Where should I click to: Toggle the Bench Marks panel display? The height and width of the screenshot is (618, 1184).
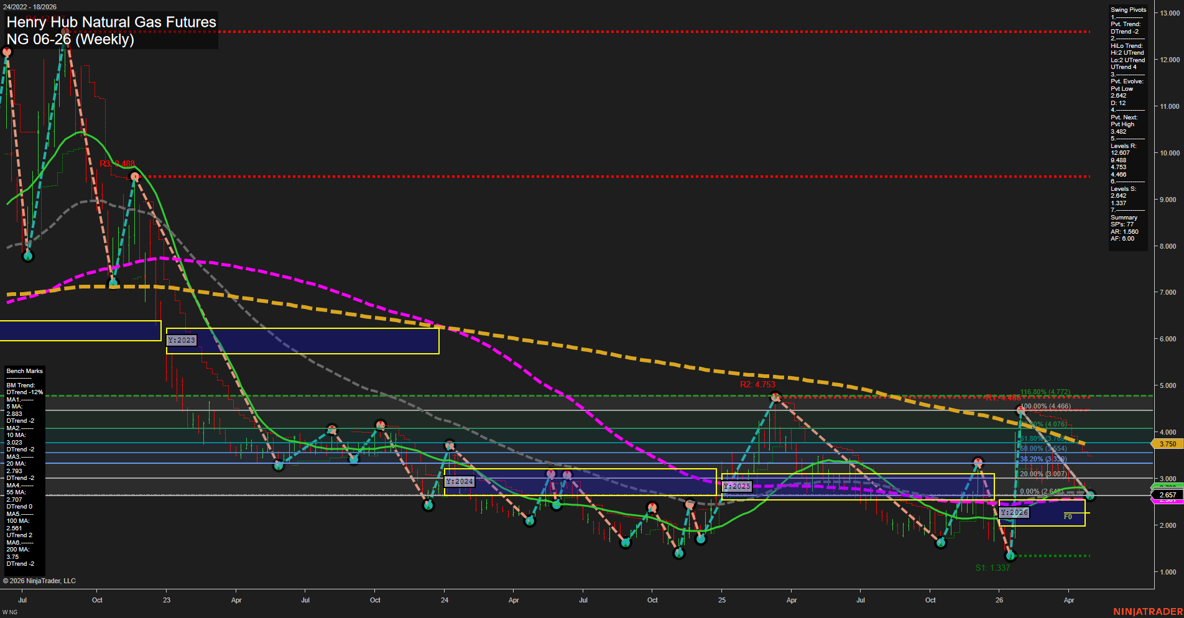[x=24, y=371]
